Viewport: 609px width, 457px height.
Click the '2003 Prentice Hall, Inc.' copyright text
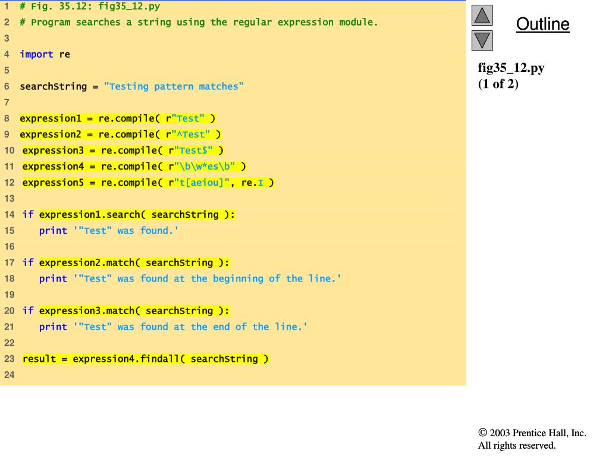(x=532, y=433)
